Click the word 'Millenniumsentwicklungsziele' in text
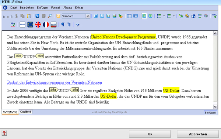Screen dimensions: 221x139 coord(88,48)
